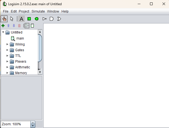Image resolution: width=169 pixels, height=128 pixels.
Task: Select the TTL label in the tree
Action: click(18, 56)
